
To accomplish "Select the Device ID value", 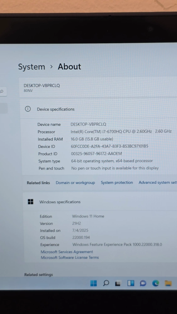I will pyautogui.click(x=110, y=146).
